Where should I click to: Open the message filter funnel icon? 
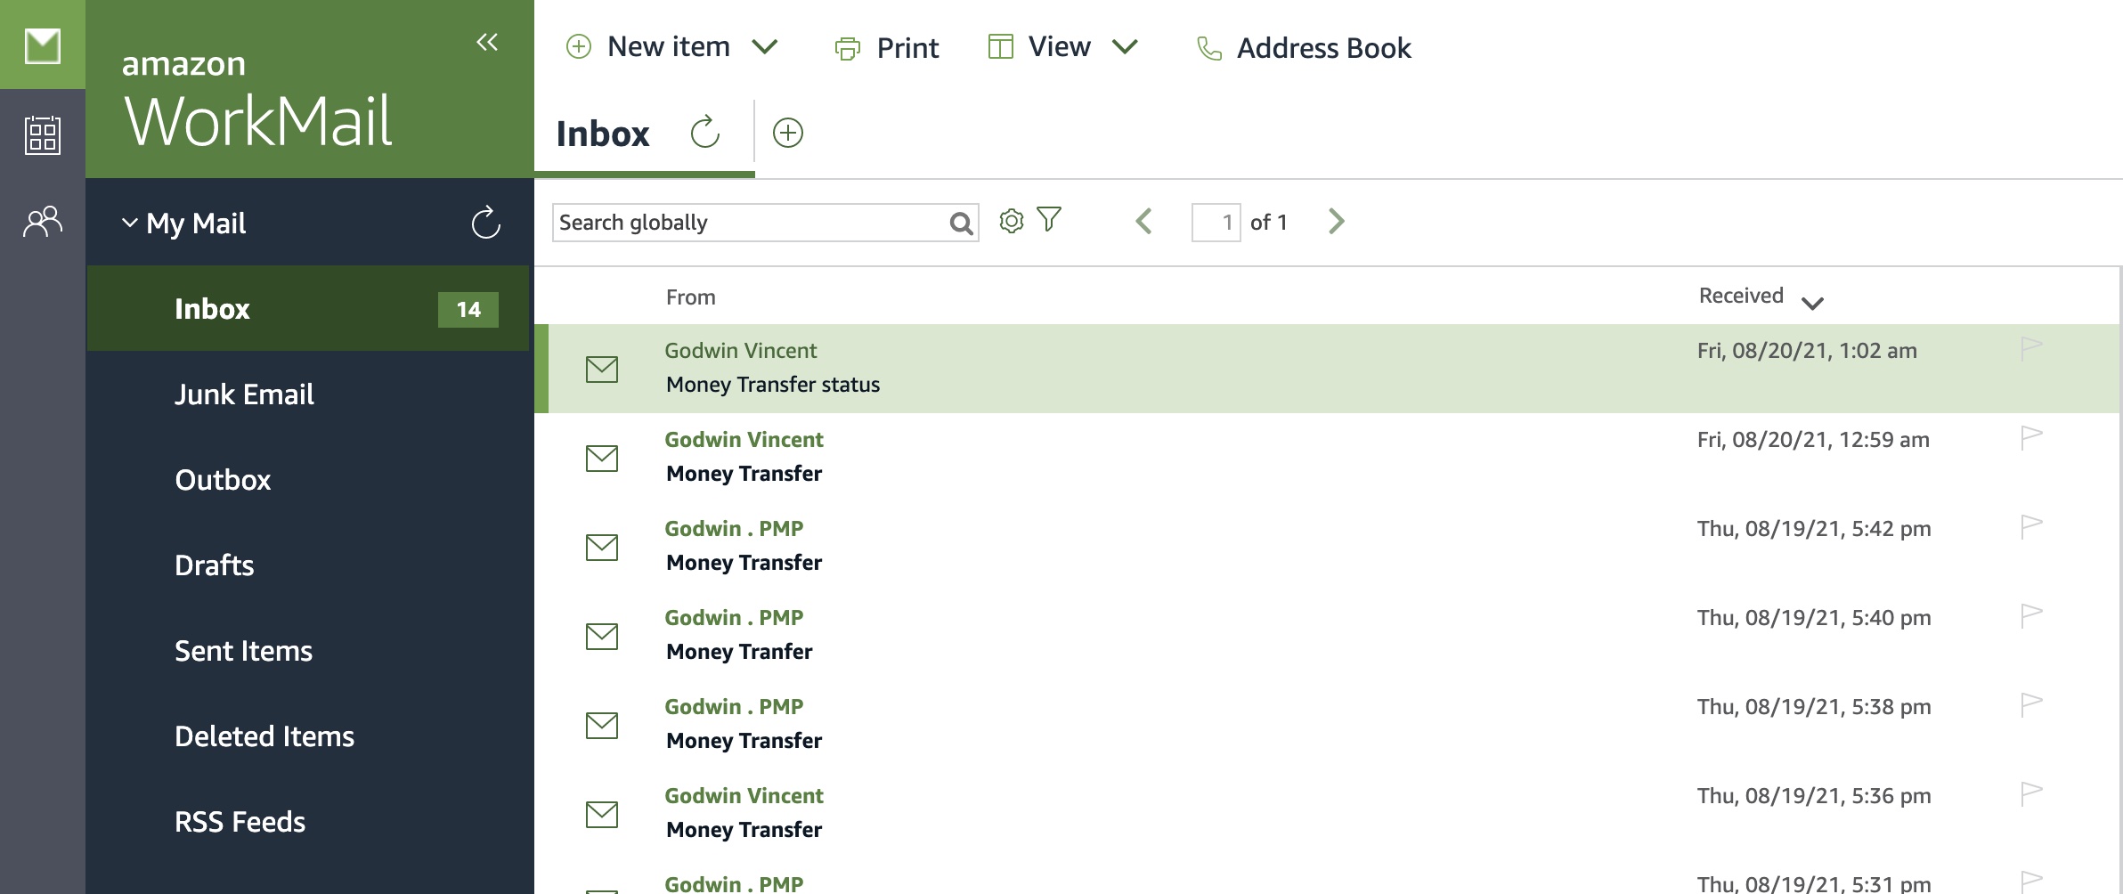tap(1050, 219)
